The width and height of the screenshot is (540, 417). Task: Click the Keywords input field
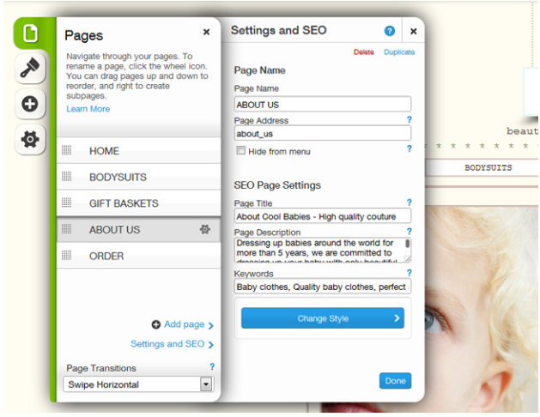[x=322, y=287]
